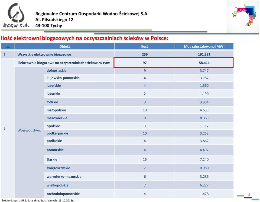Click the installed power value 4.633
Screen dimensions: 260x202
(x=204, y=110)
